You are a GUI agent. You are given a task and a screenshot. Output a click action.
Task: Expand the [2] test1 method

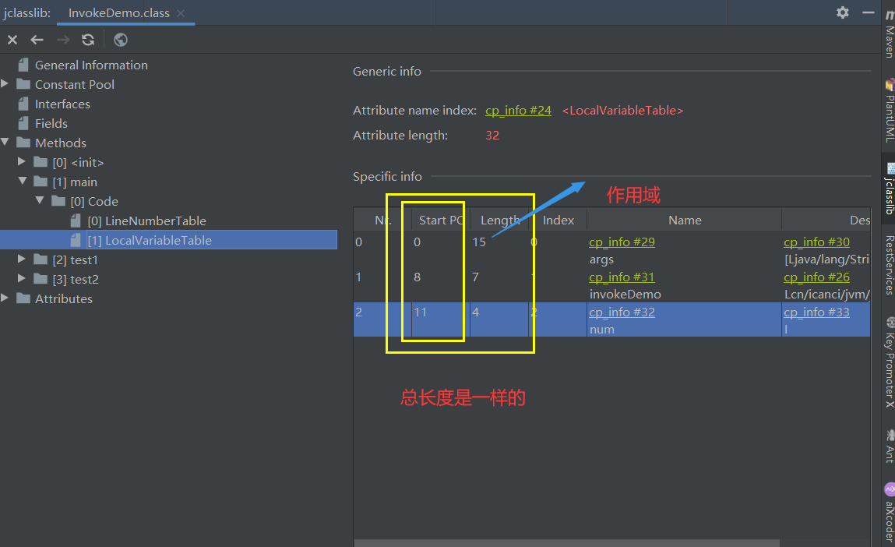coord(22,259)
